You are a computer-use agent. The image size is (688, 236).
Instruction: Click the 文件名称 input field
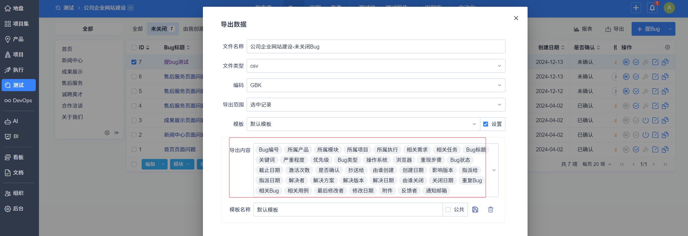coord(376,46)
